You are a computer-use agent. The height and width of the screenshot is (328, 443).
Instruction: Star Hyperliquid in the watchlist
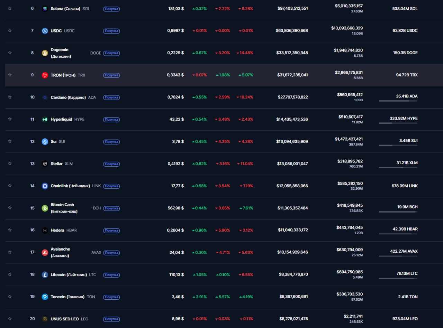point(10,119)
